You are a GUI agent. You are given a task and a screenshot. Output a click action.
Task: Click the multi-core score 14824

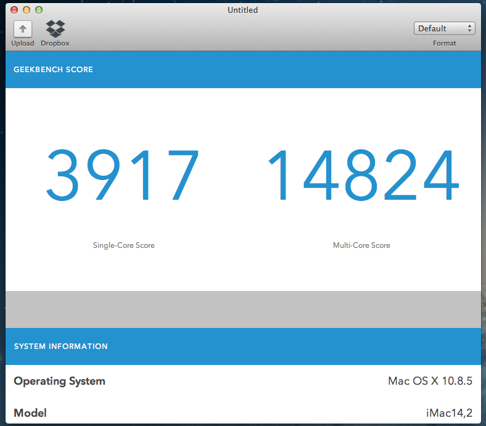[x=364, y=175]
